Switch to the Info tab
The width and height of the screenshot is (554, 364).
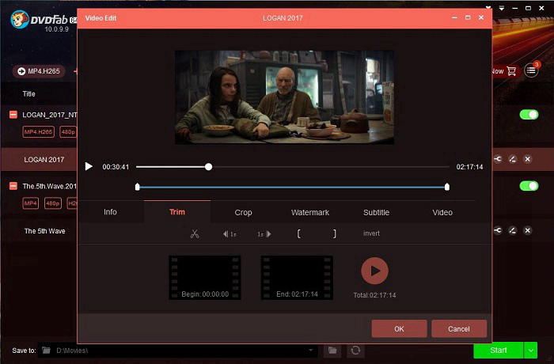(x=110, y=212)
